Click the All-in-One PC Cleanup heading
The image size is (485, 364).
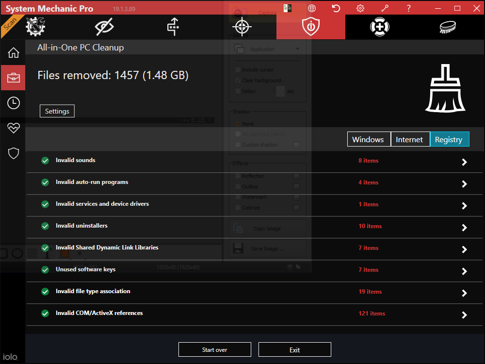[x=81, y=48]
